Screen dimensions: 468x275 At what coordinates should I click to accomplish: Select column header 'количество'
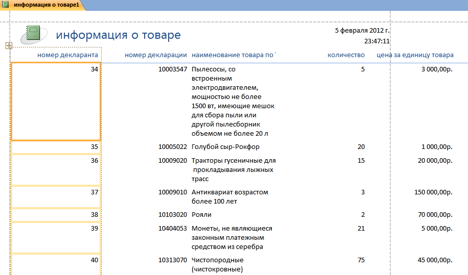346,55
